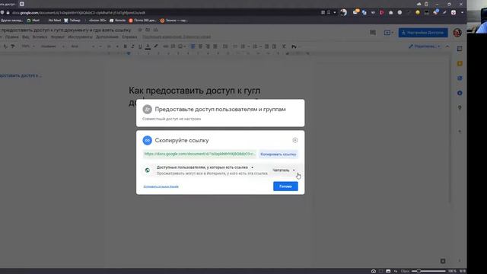Open the paragraph style dropdown
487x274 pixels.
[x=53, y=46]
